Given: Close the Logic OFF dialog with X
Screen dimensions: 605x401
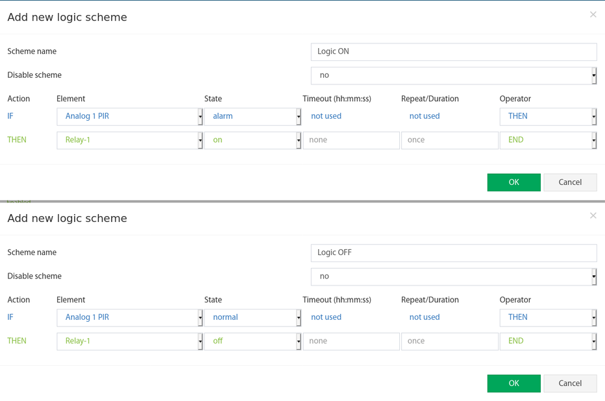Looking at the screenshot, I should 593,215.
